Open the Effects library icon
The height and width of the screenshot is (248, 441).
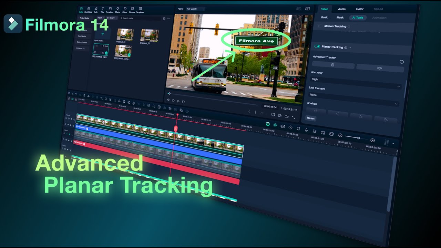pos(117,9)
